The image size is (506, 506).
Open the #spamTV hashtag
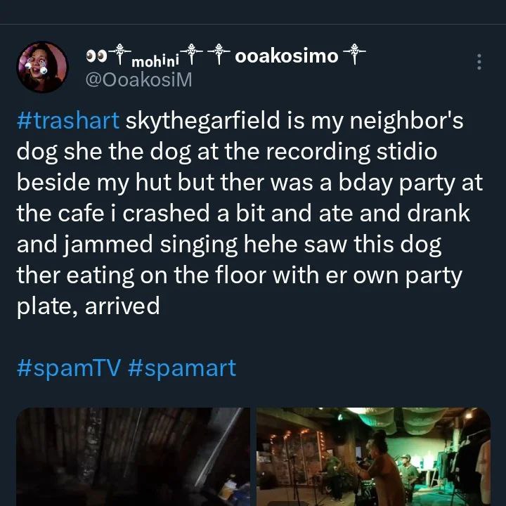coord(69,368)
